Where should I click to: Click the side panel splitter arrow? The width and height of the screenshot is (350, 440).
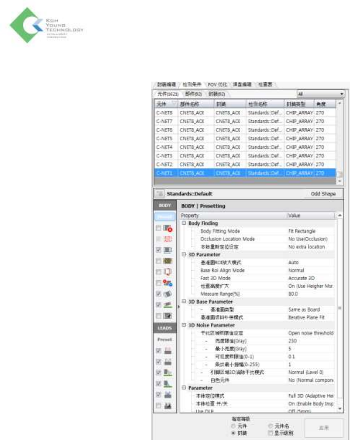179,307
